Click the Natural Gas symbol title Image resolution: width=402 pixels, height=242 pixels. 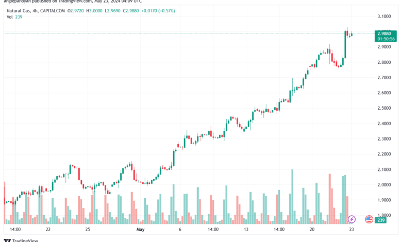pyautogui.click(x=19, y=11)
